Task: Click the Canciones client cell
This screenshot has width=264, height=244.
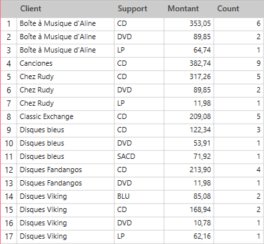Action: click(x=66, y=64)
